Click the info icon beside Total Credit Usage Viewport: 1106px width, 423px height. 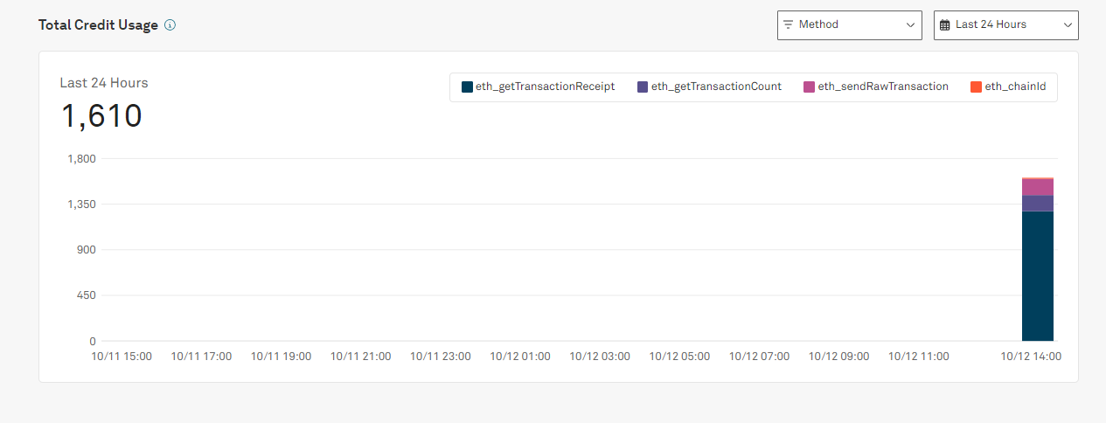(x=170, y=25)
